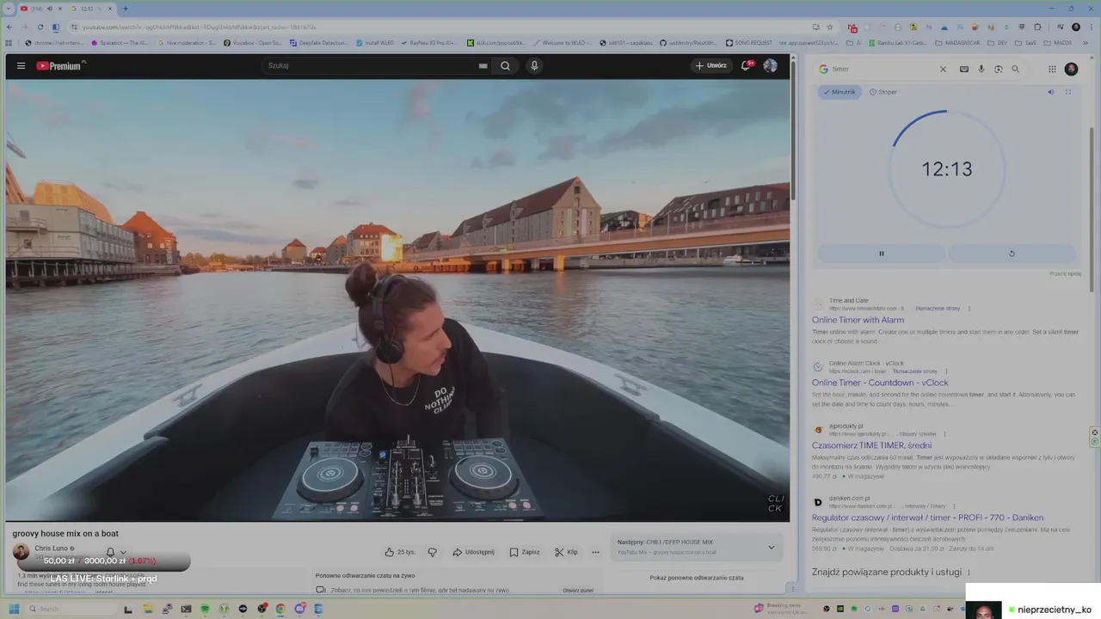Open the Windows Start button

[14, 609]
